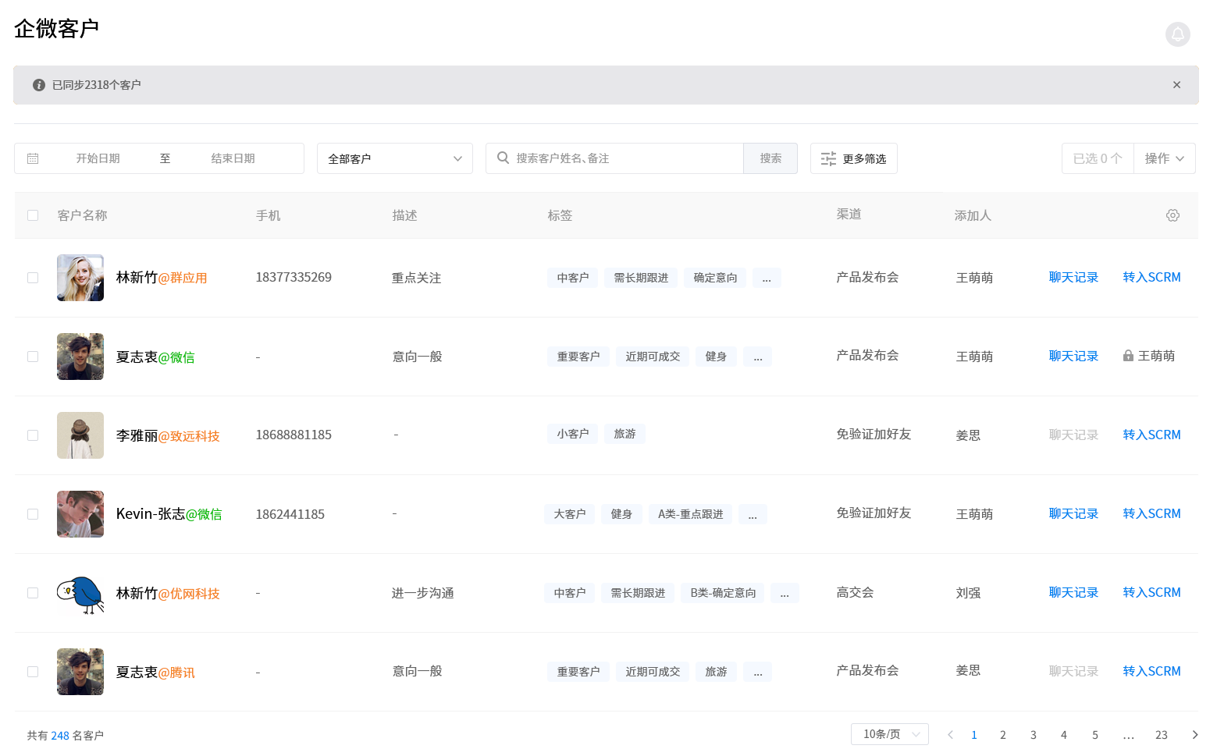Click the calendar icon in date range
The image size is (1217, 756).
coord(33,158)
